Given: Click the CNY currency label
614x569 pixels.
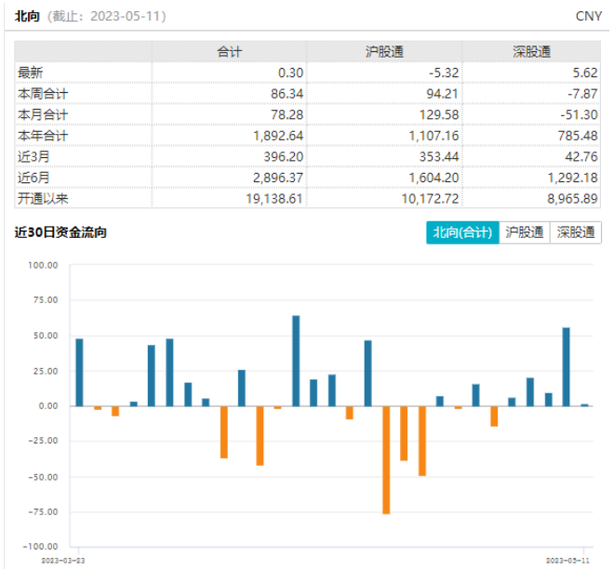Looking at the screenshot, I should (589, 16).
